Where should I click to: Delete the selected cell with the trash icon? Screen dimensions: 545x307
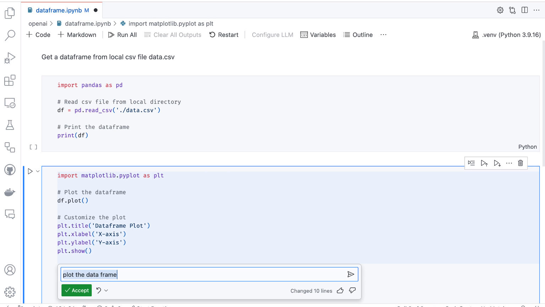pyautogui.click(x=520, y=163)
